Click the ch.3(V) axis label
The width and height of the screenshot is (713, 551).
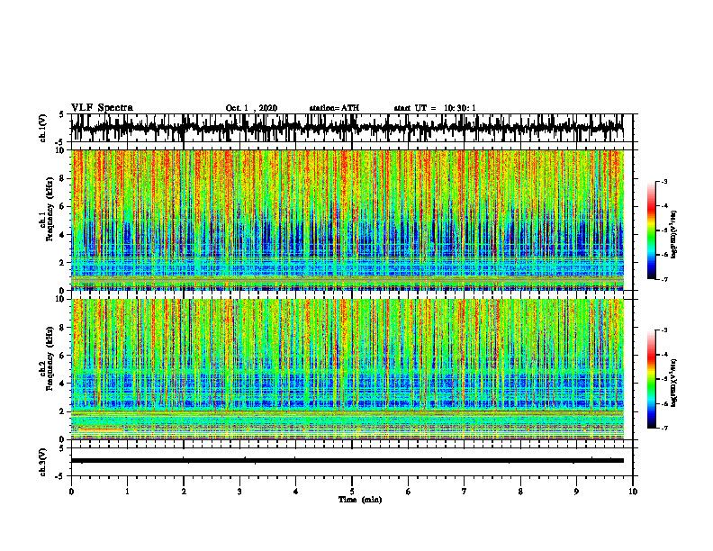[x=43, y=462]
